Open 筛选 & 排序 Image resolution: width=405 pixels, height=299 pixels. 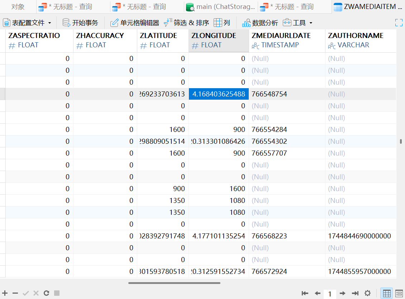[x=186, y=23]
